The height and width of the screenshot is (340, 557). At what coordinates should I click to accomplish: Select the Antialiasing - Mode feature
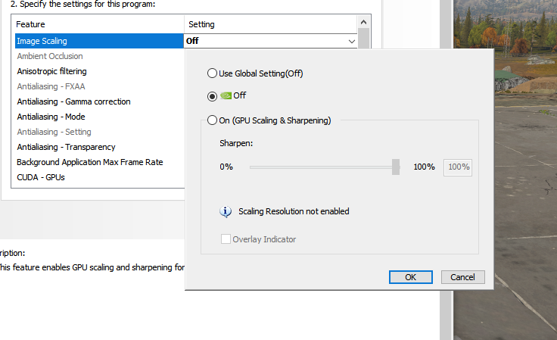pos(51,117)
